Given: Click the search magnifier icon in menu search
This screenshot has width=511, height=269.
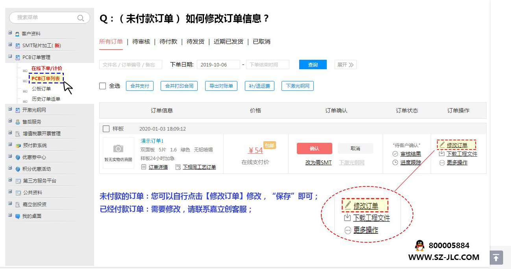Looking at the screenshot, I should tap(81, 18).
